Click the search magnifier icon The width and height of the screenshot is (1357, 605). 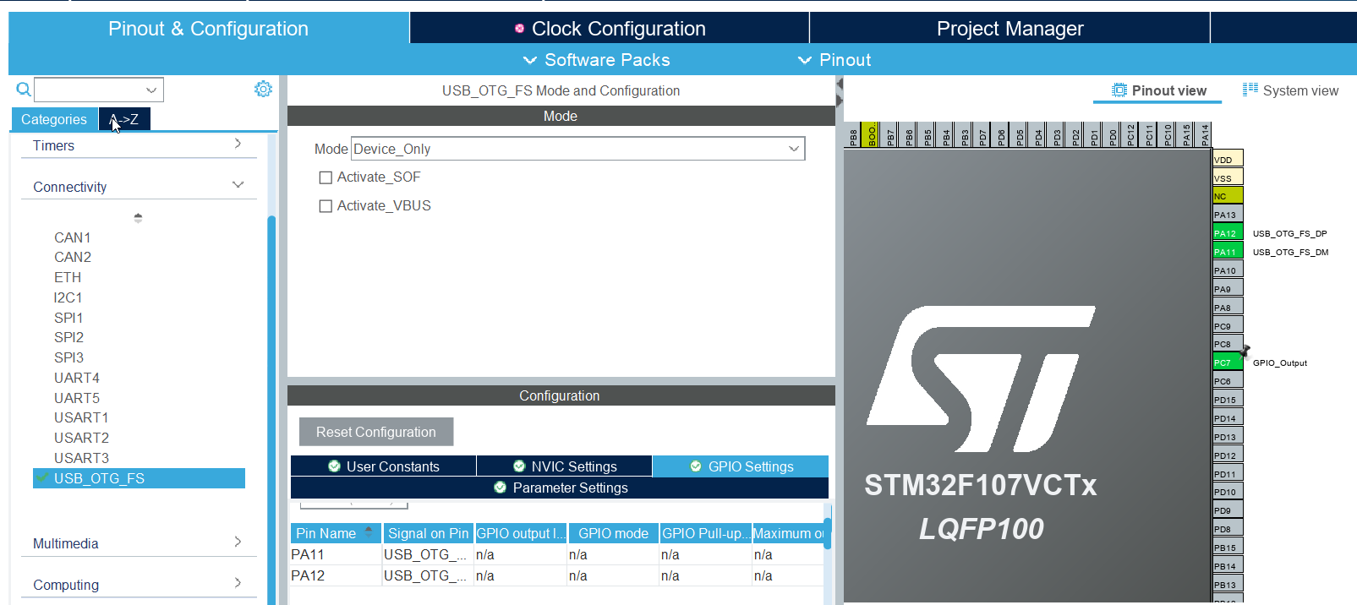tap(24, 89)
